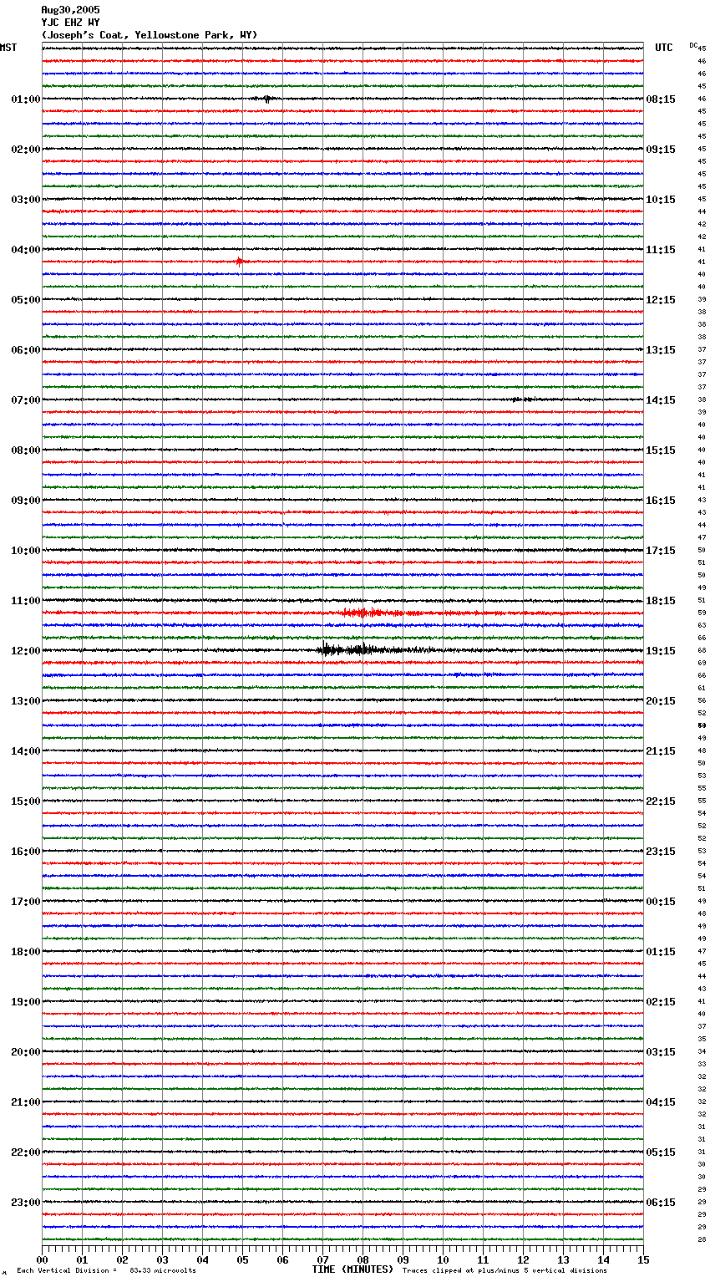Click the 01:15 UTC time label
Viewport: 710px width, 1282px height.
coord(661,952)
